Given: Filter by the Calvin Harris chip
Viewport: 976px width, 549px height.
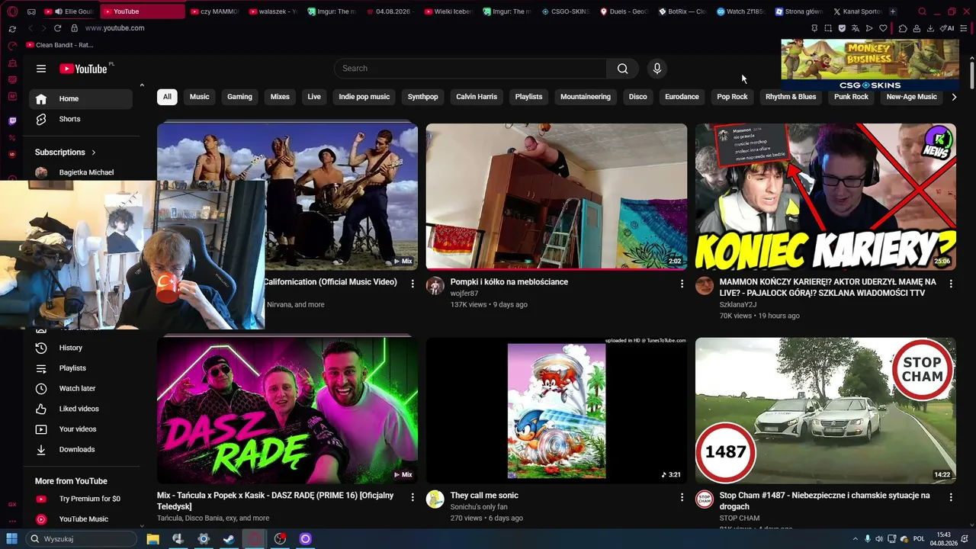Looking at the screenshot, I should pyautogui.click(x=477, y=97).
